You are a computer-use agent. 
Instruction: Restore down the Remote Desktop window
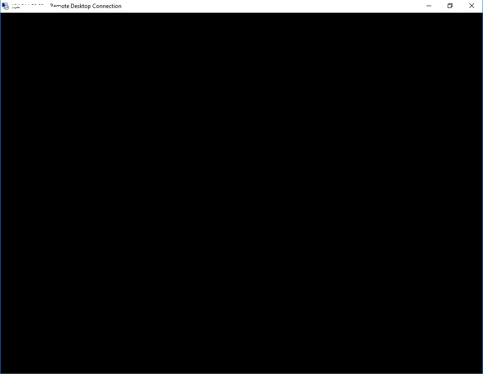450,6
